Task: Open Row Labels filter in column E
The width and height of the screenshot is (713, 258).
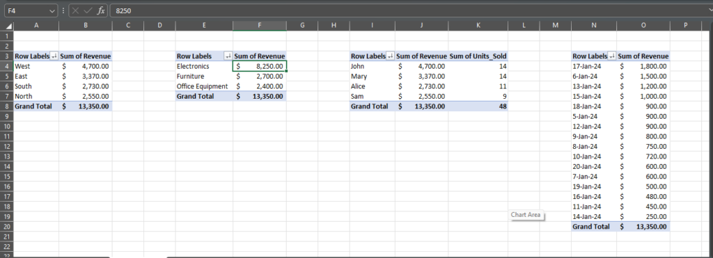Action: pos(228,56)
